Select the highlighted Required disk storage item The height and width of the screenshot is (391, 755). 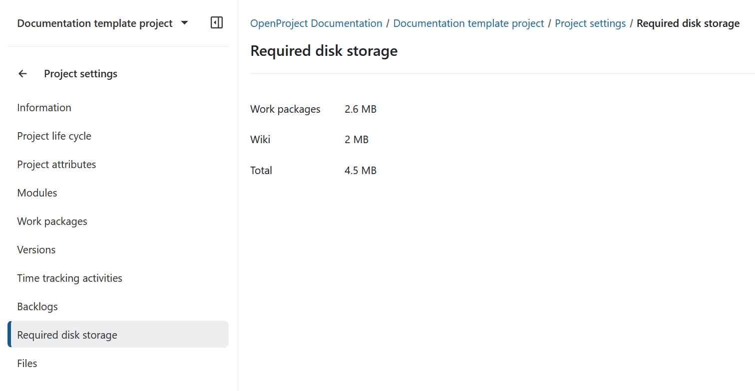[x=67, y=335]
